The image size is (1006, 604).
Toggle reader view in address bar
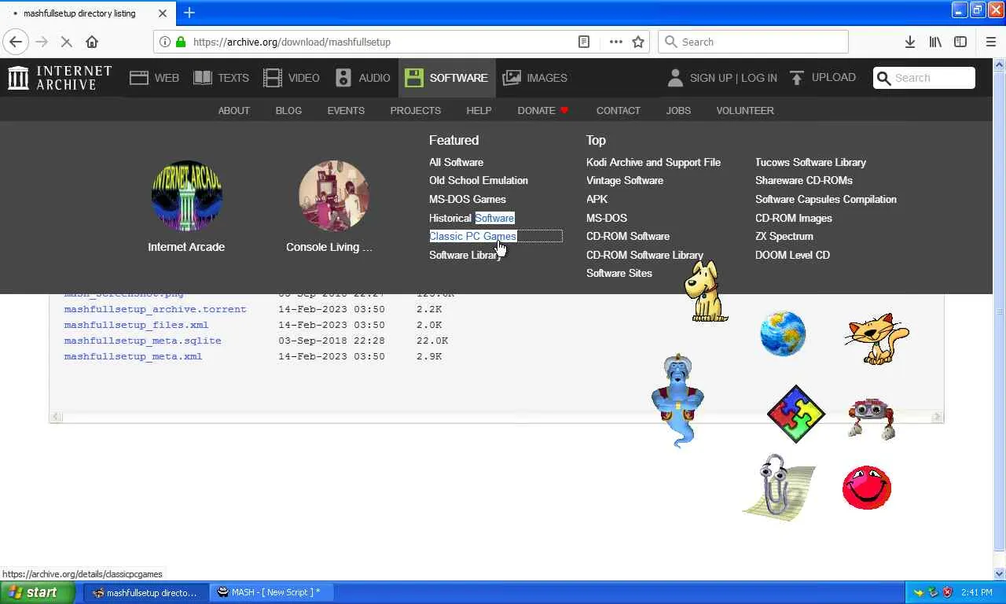[584, 42]
